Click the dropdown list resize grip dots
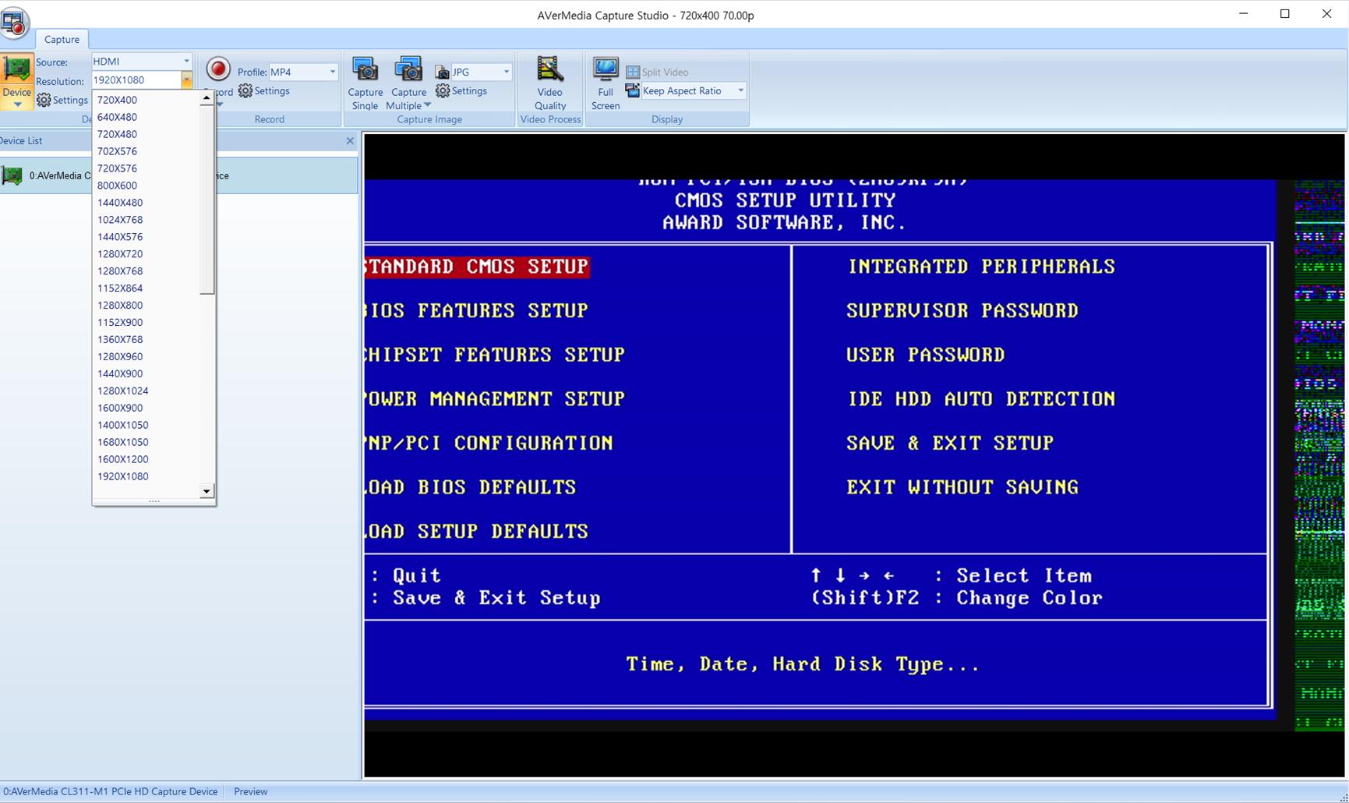Viewport: 1349px width, 803px height. coord(154,501)
